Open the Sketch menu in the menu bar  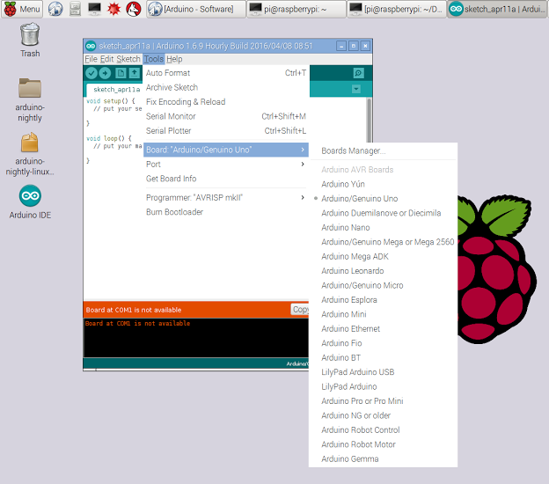128,59
